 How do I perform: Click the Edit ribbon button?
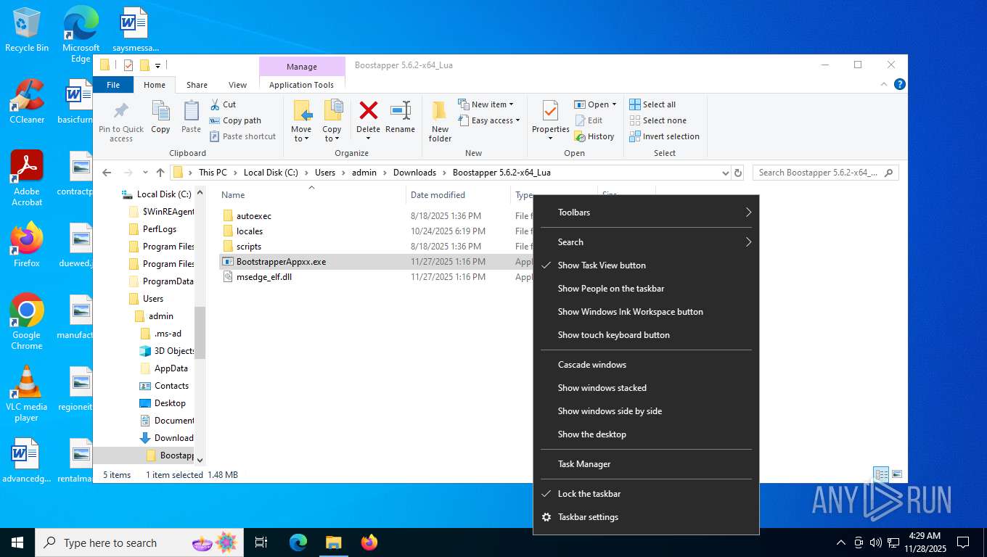click(x=589, y=120)
